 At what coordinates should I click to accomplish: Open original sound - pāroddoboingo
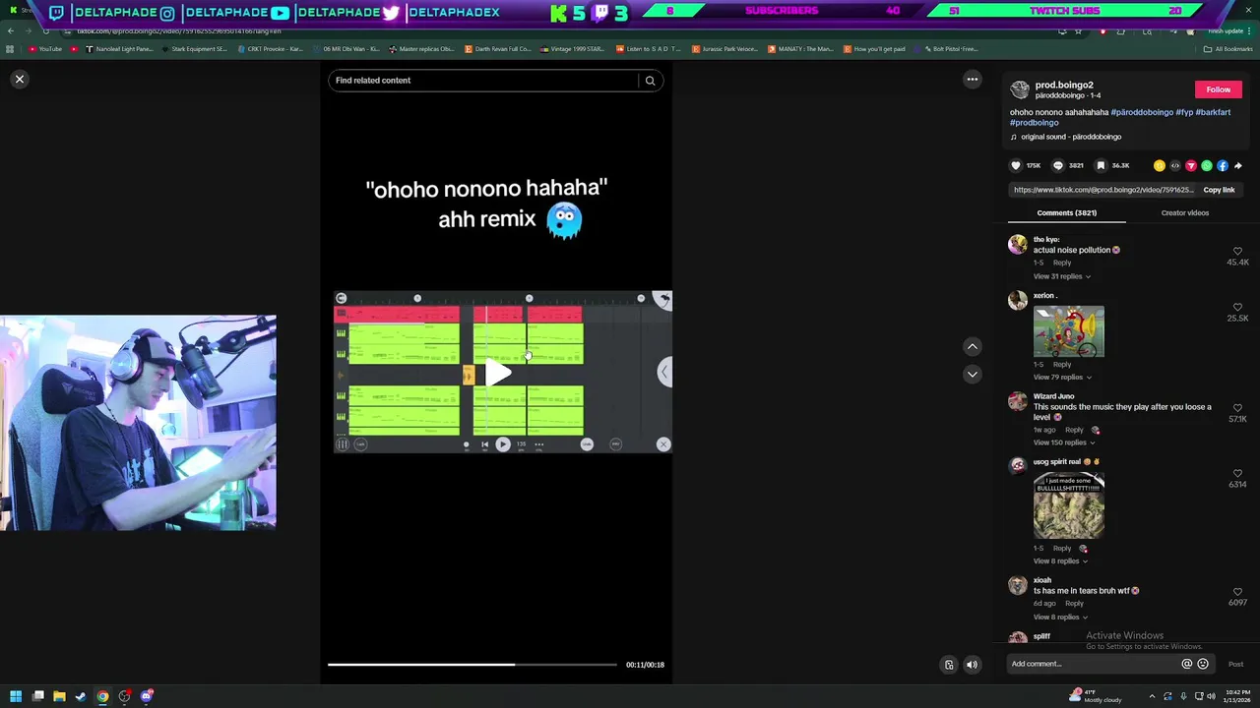tap(1071, 137)
